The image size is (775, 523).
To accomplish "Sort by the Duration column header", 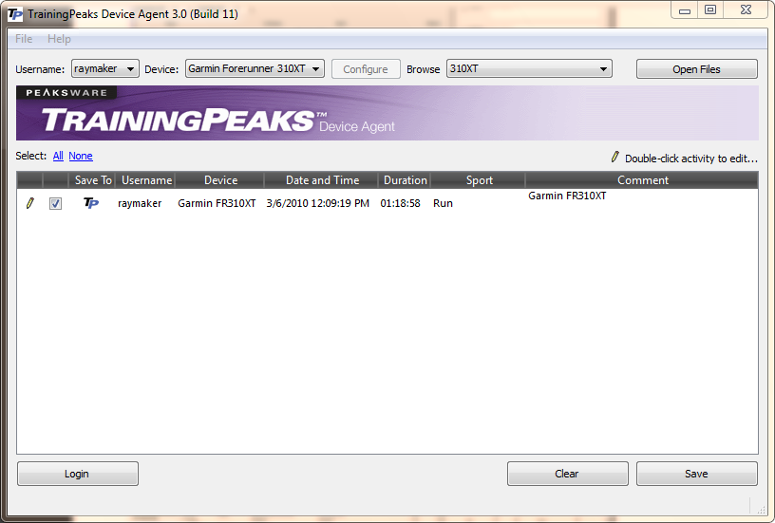I will click(405, 180).
